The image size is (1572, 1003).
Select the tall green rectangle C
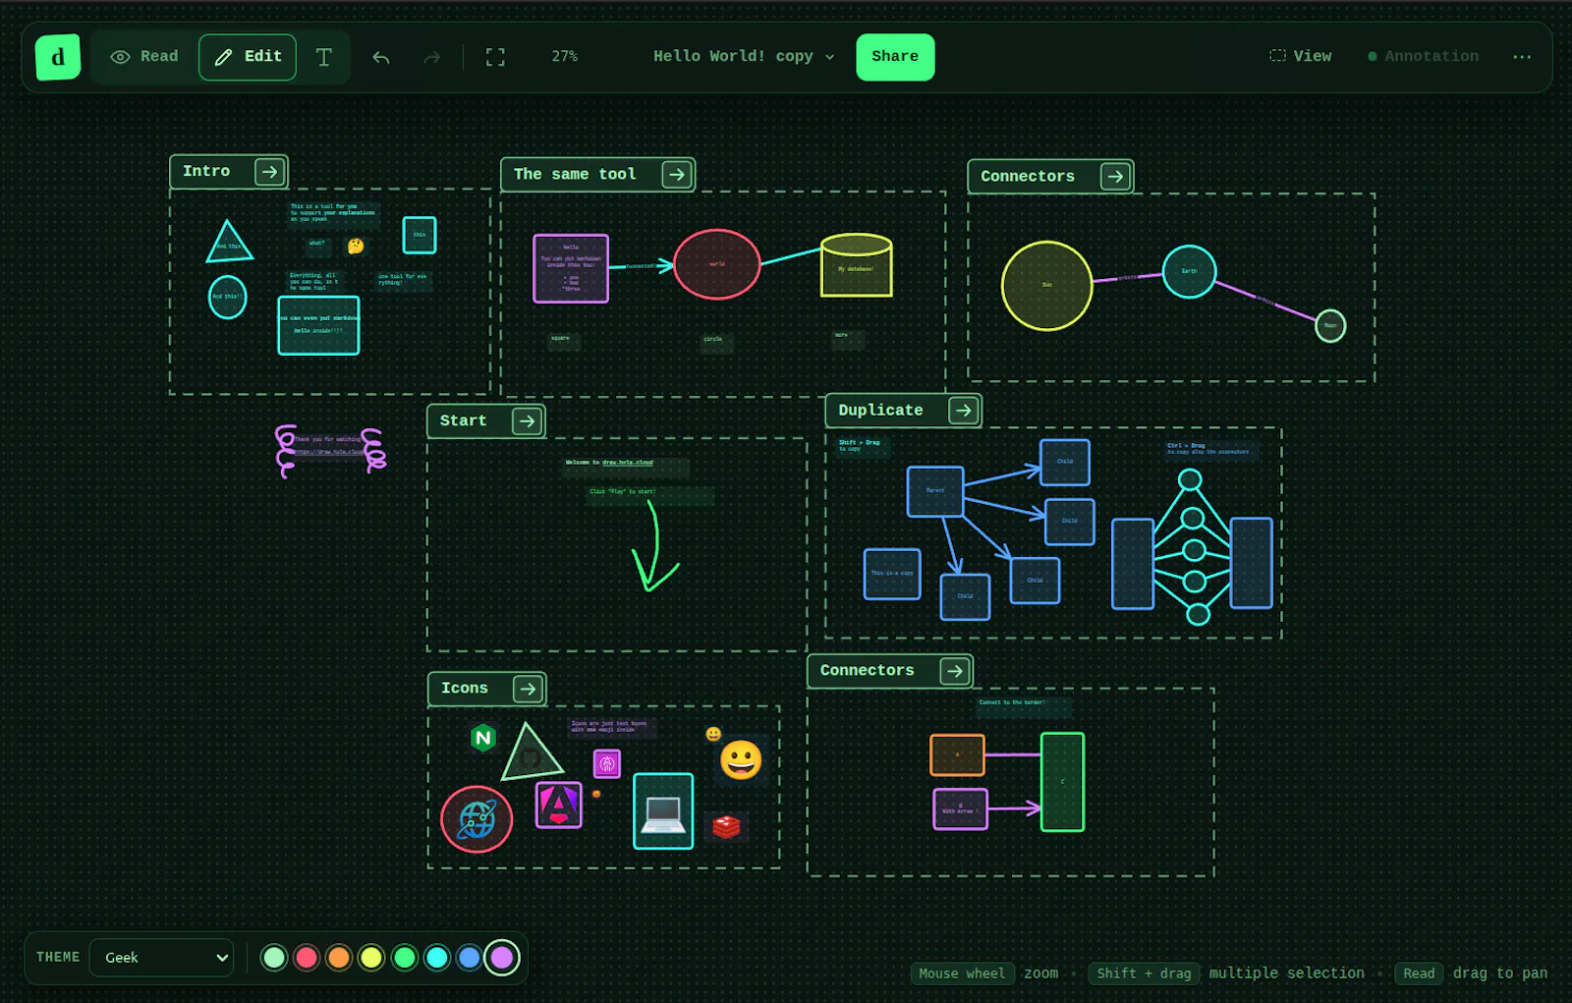coord(1062,782)
